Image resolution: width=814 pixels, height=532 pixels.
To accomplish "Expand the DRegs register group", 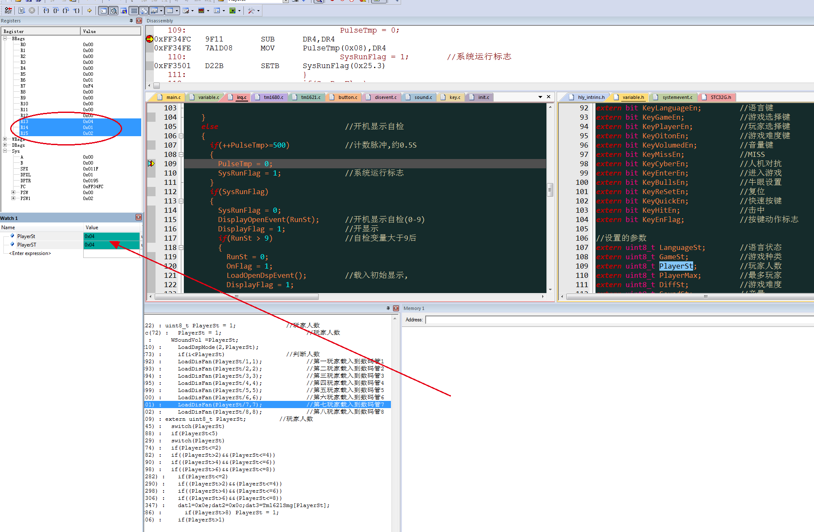I will coord(5,145).
